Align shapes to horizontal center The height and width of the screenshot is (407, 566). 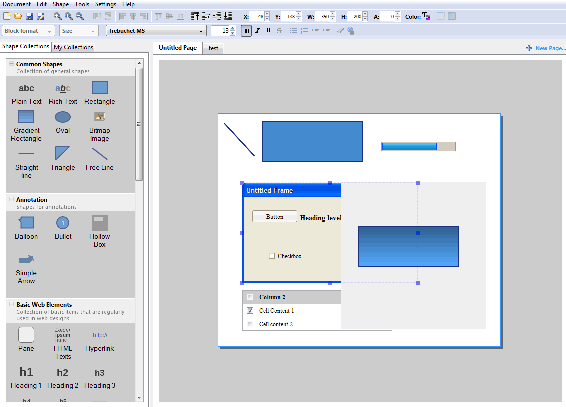click(133, 16)
